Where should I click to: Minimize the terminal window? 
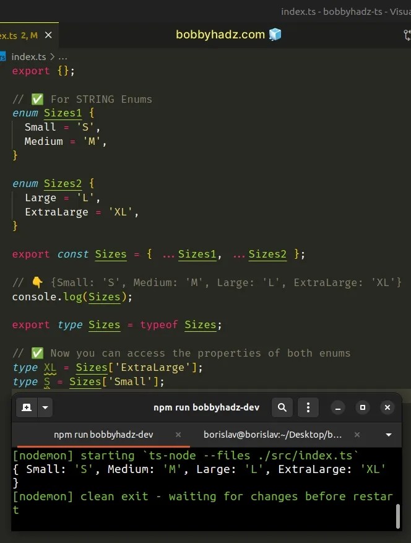tap(338, 407)
